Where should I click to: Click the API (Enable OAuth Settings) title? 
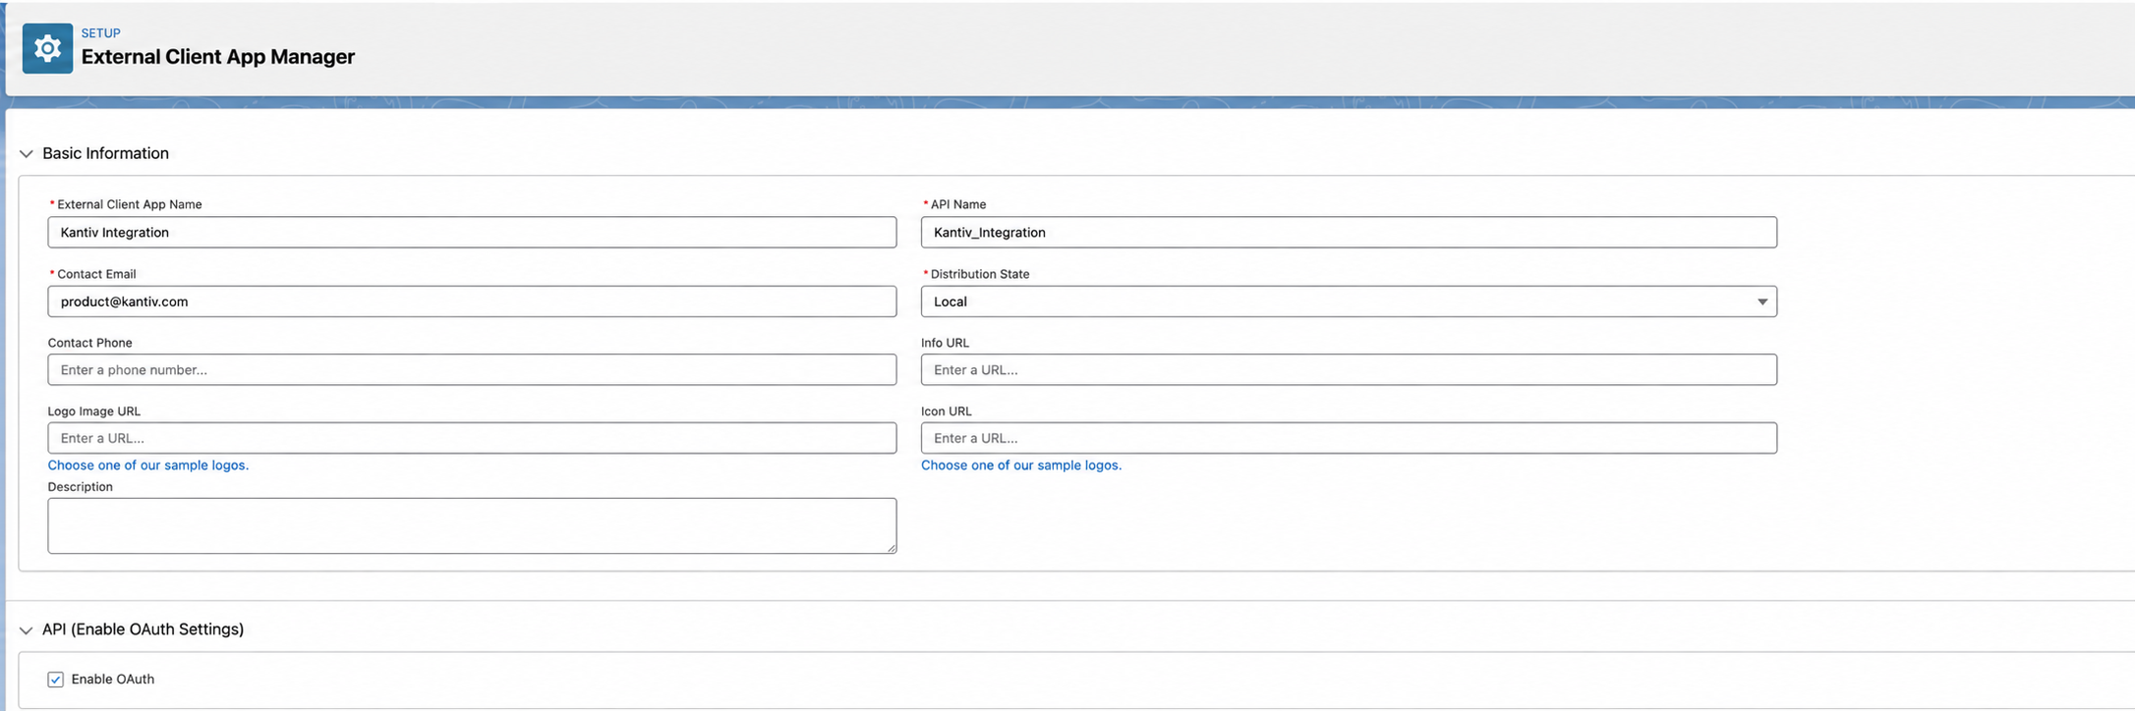[x=144, y=629]
